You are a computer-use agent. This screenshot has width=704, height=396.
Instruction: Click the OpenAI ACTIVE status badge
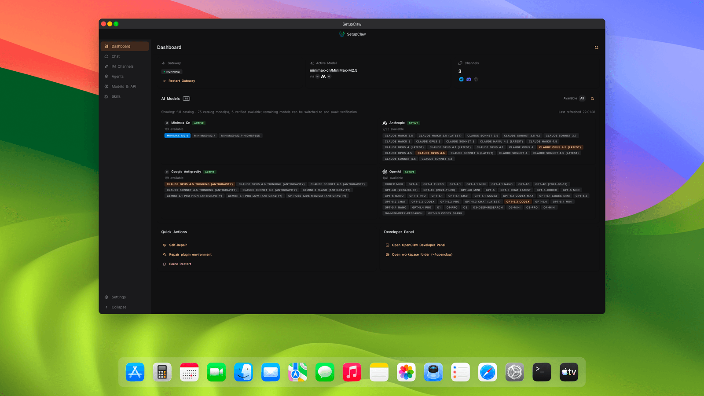coord(410,172)
